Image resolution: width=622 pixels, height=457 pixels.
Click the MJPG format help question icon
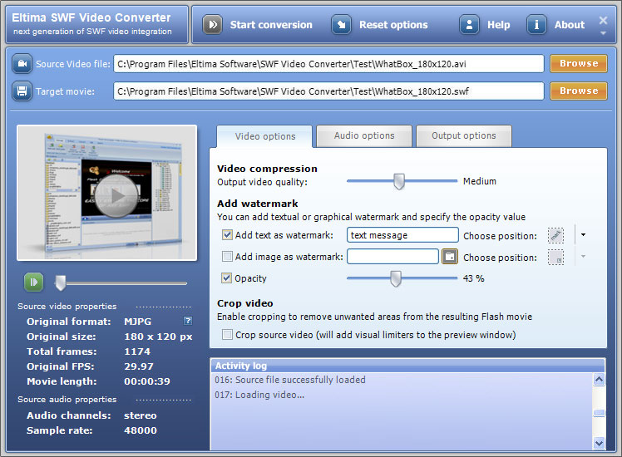click(x=188, y=321)
